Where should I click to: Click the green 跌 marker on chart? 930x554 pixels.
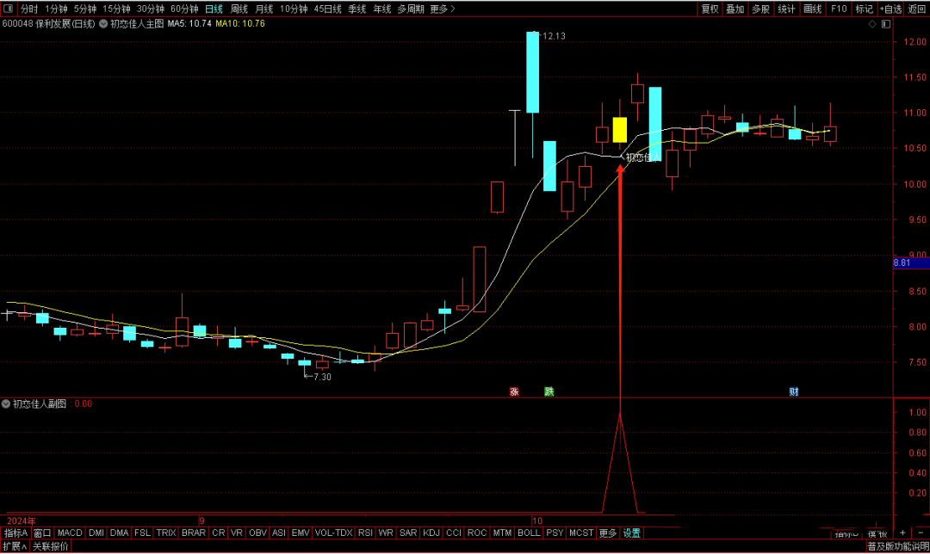(x=549, y=392)
